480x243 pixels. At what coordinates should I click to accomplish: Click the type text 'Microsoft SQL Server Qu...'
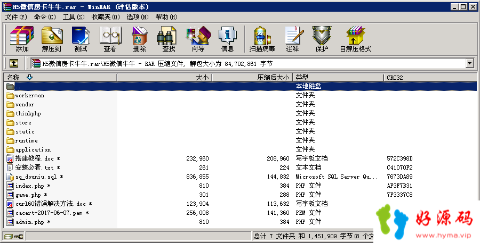(x=337, y=177)
